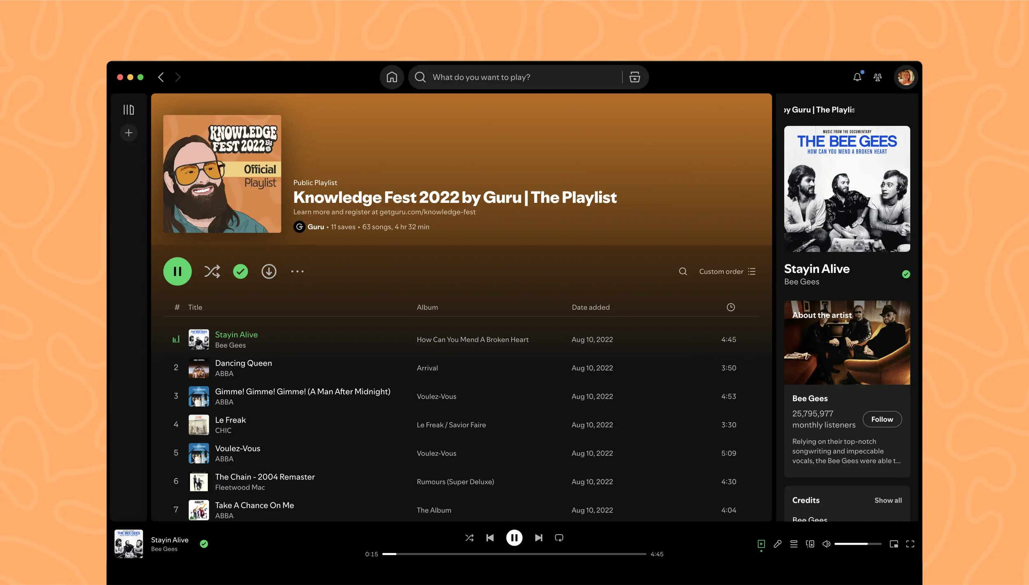Open the Home page via the house icon

391,77
